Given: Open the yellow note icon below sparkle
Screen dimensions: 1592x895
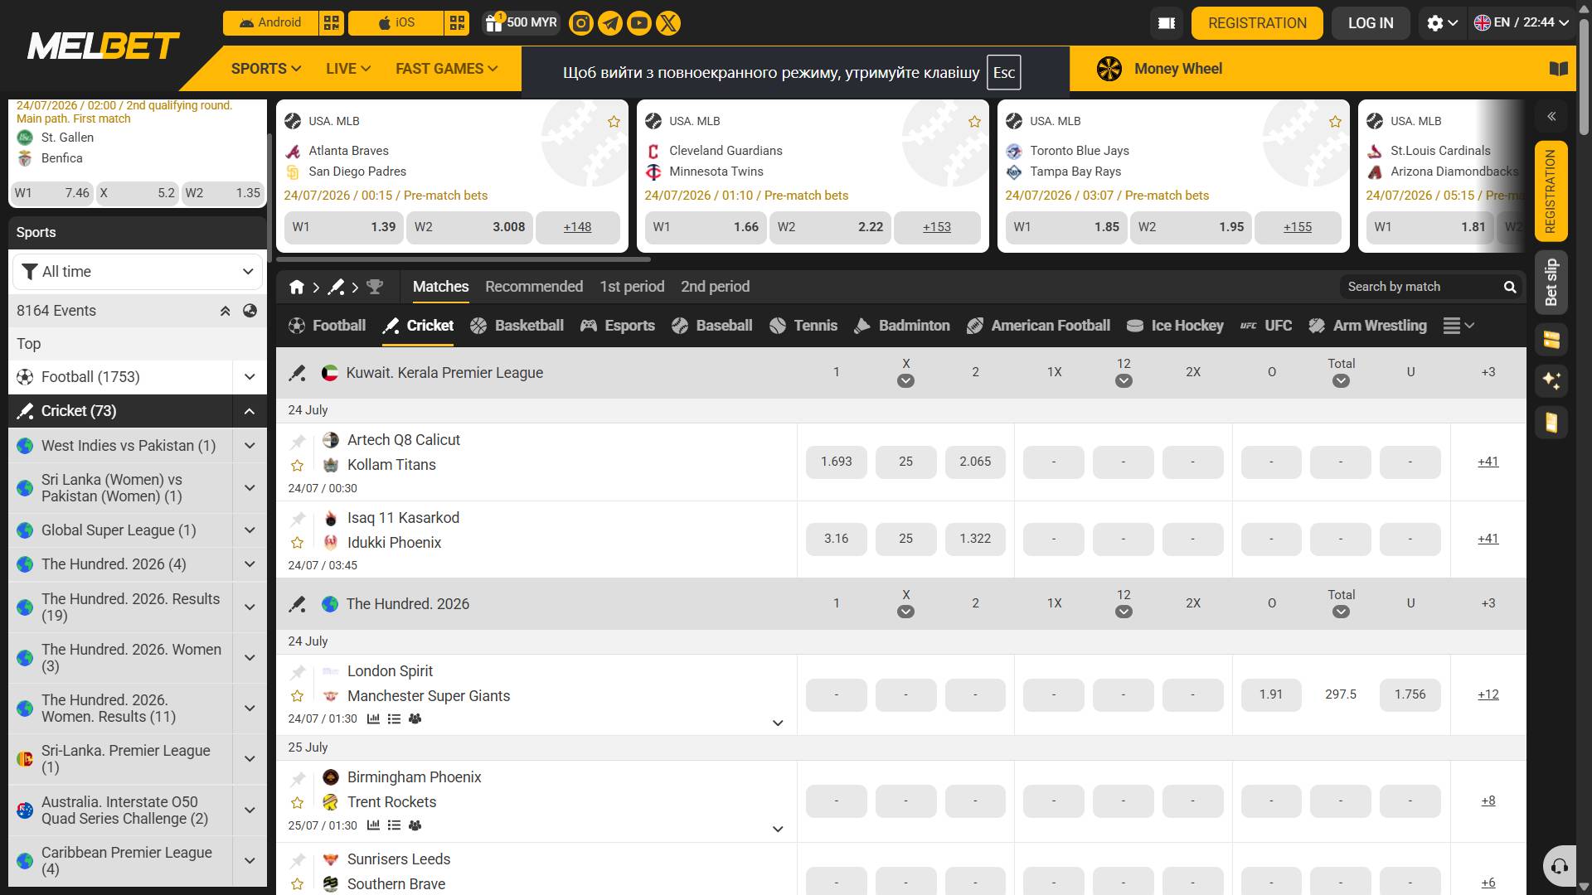Looking at the screenshot, I should click(x=1551, y=423).
